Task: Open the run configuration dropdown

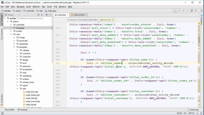Action: [x=175, y=11]
